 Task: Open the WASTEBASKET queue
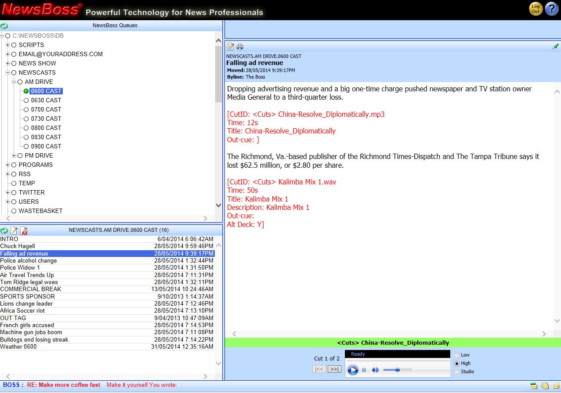coord(40,211)
